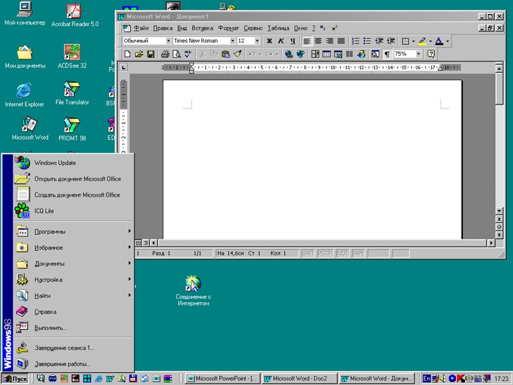The height and width of the screenshot is (385, 513).
Task: Open the Document Map icon
Action: click(375, 54)
